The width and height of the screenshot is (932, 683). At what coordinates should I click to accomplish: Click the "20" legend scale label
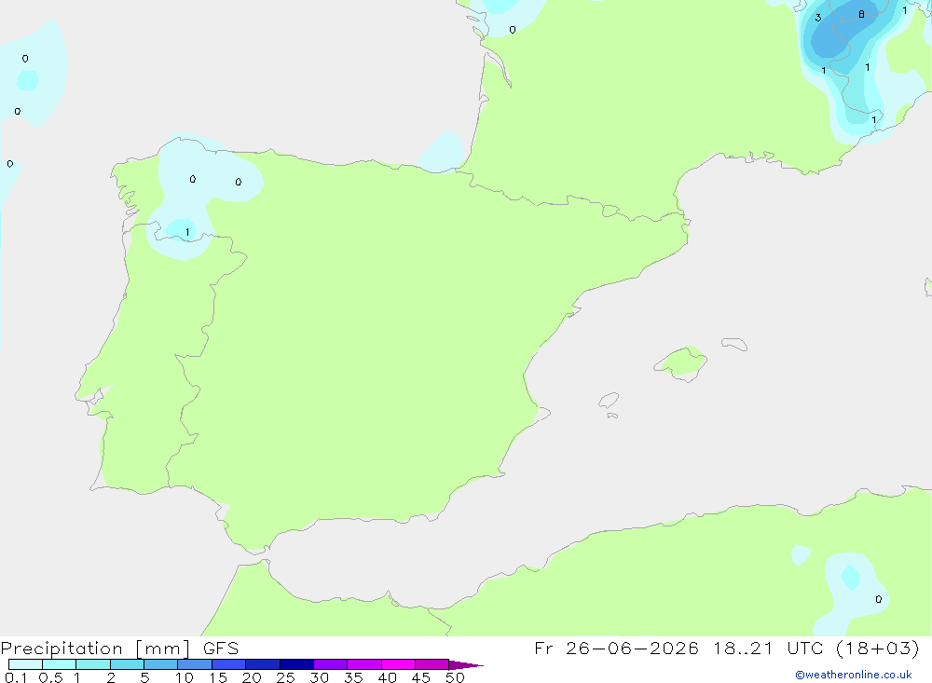(x=252, y=677)
